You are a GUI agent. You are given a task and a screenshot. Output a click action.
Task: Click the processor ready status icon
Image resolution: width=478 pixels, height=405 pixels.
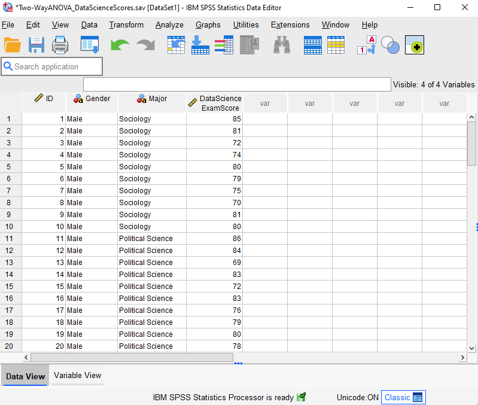coord(301,397)
